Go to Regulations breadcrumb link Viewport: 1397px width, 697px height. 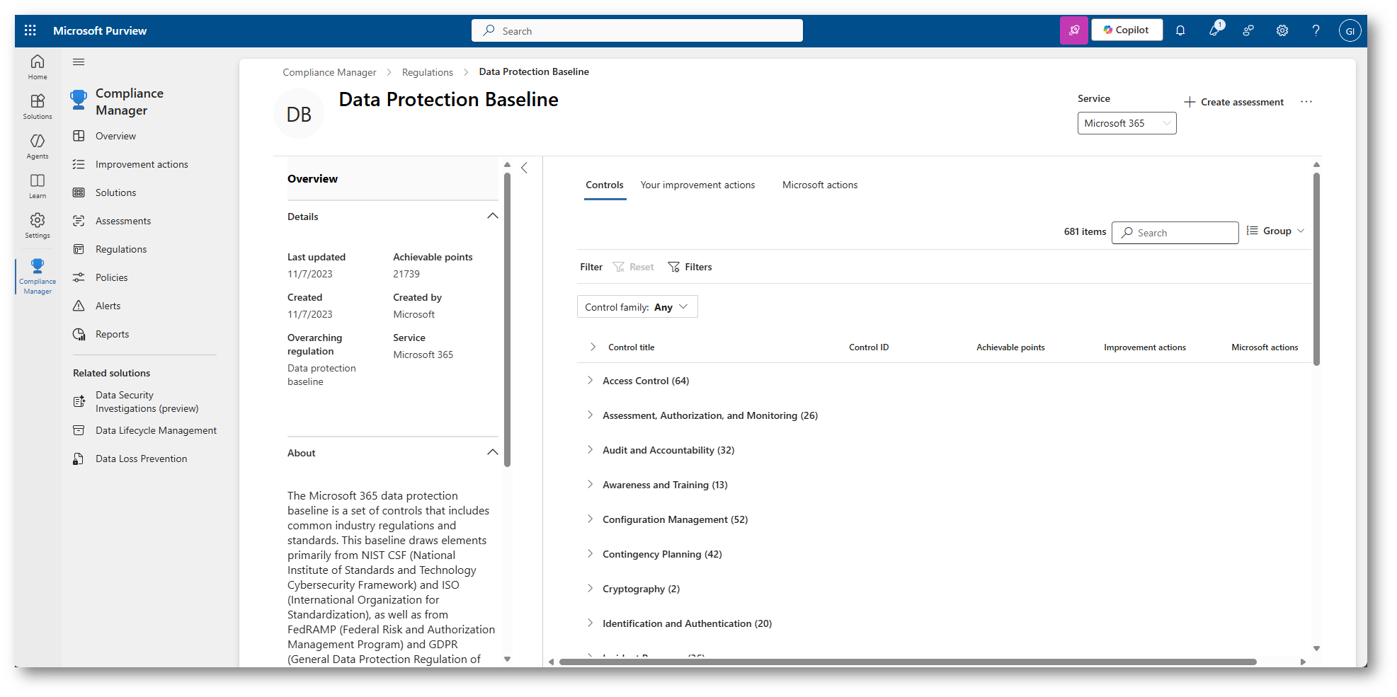pyautogui.click(x=428, y=72)
